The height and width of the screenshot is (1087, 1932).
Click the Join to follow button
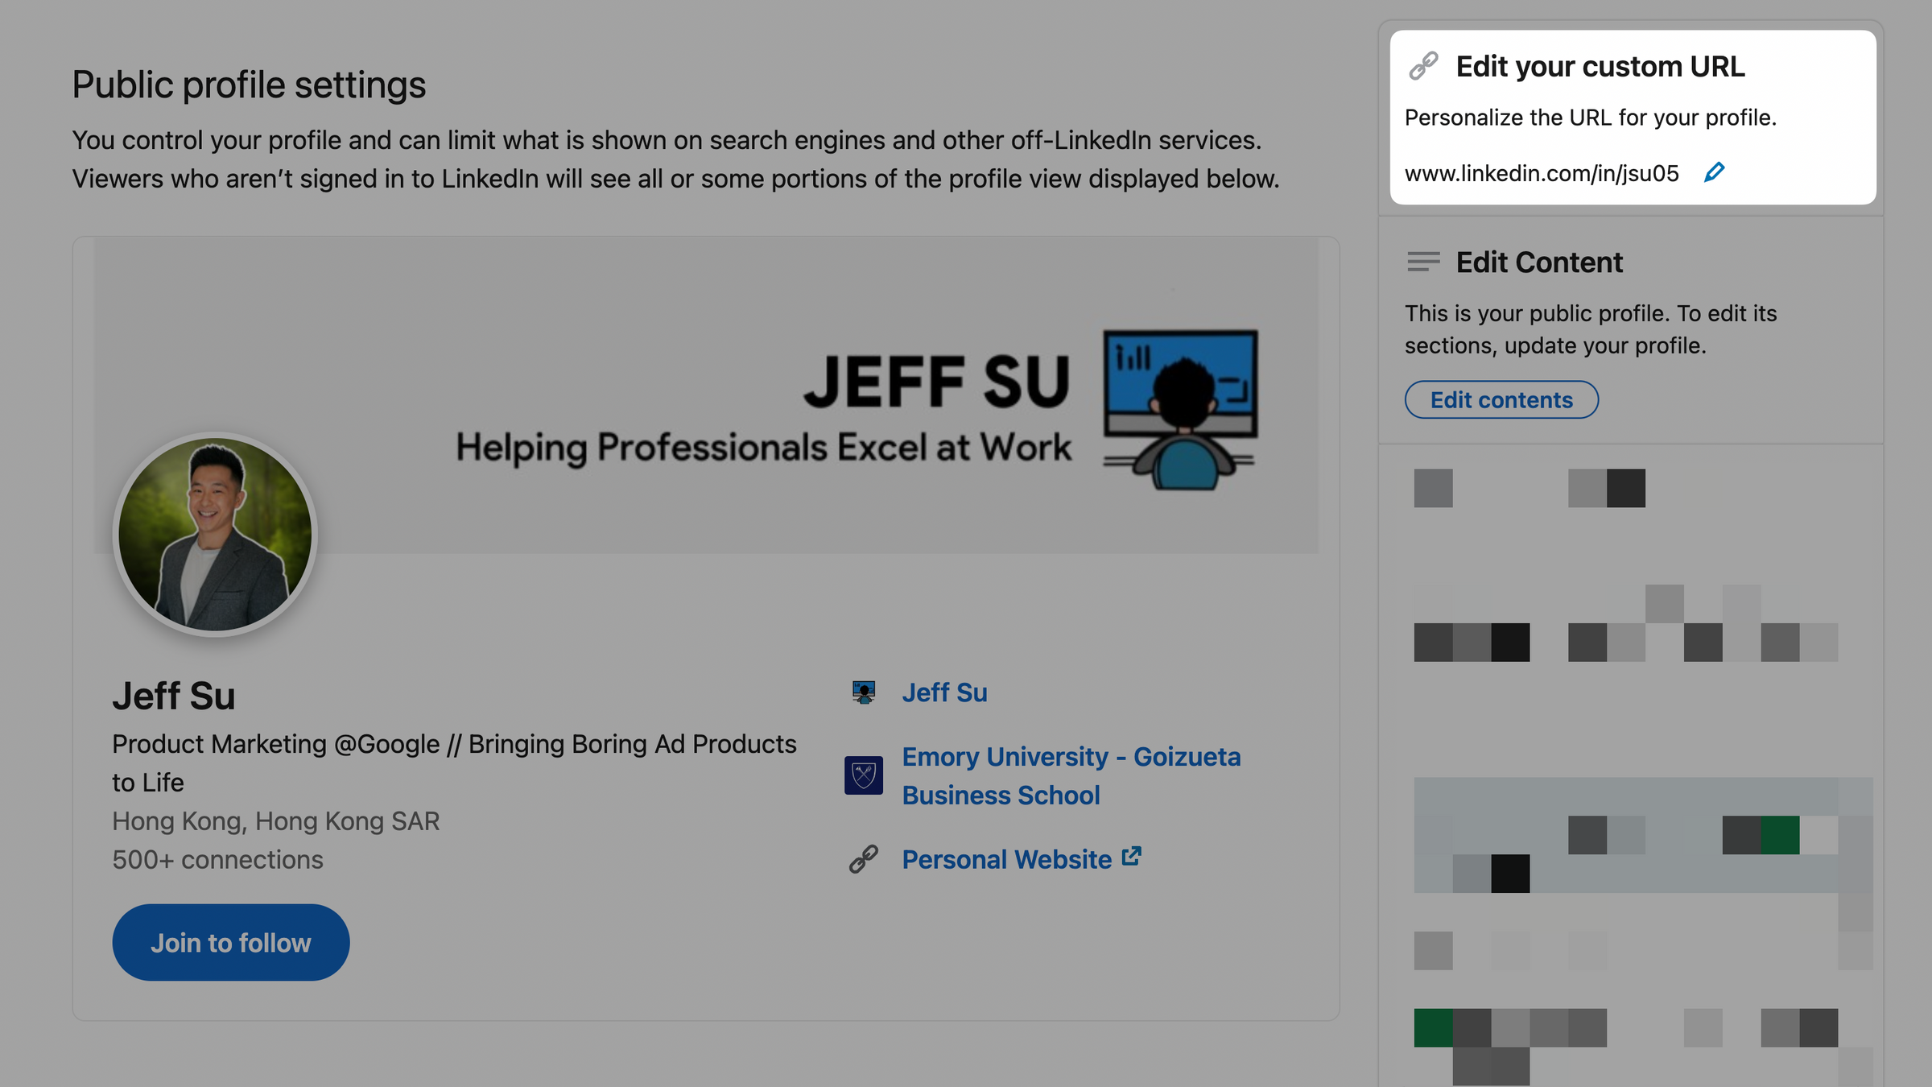click(231, 942)
